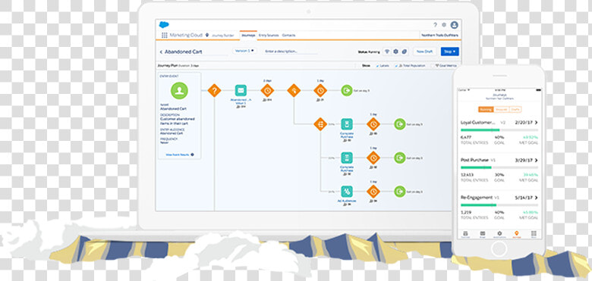
Task: Select the second Complete Purchase mobile node
Action: (347, 158)
